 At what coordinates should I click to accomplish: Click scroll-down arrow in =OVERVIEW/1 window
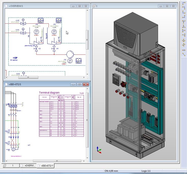[x=87, y=74]
